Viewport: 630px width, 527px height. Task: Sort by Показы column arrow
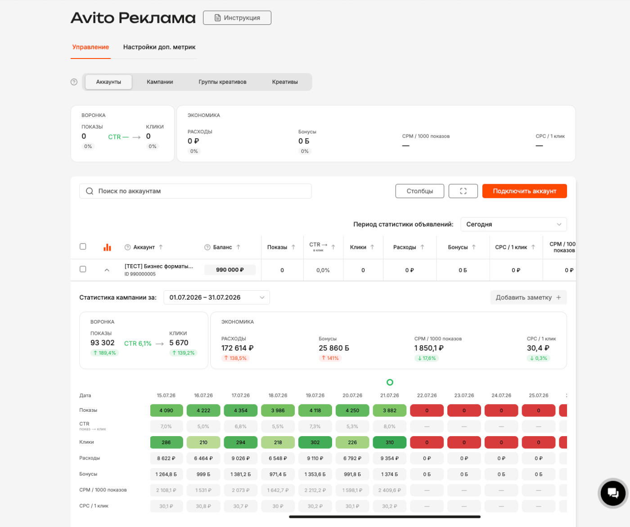point(293,247)
